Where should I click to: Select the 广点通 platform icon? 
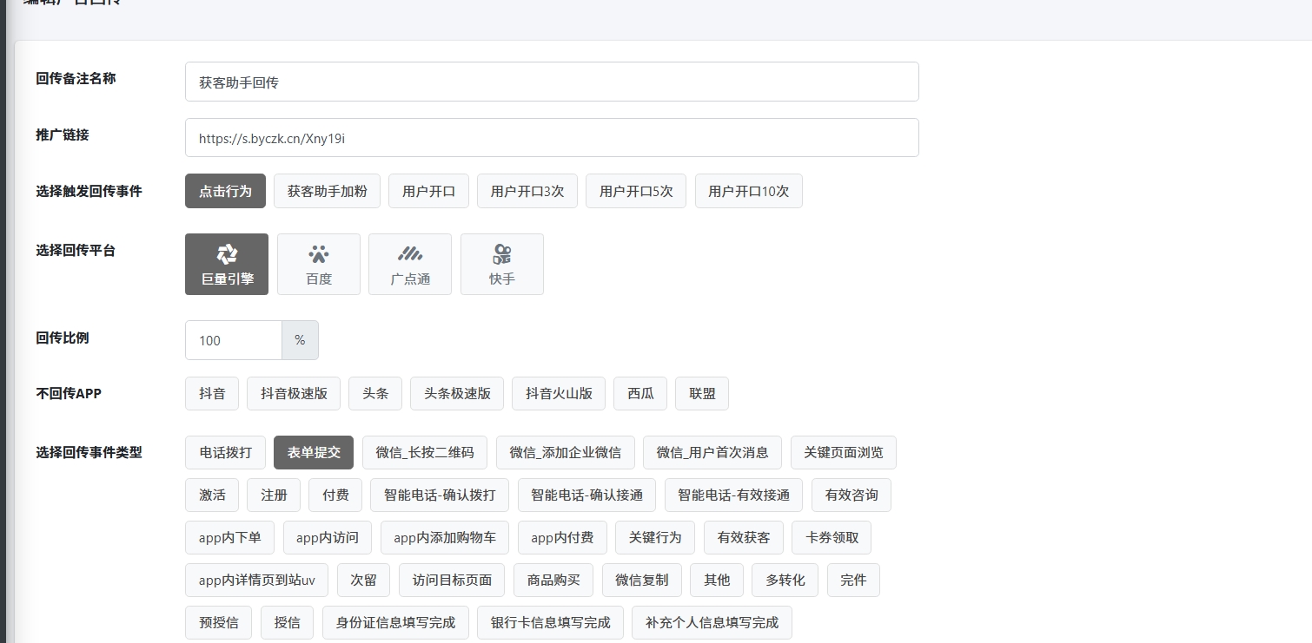(x=410, y=264)
